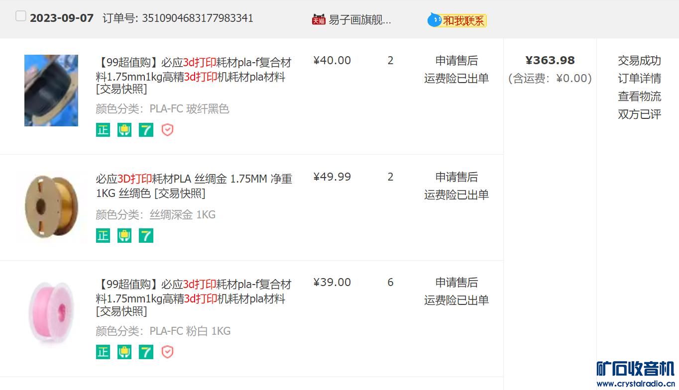Click the red shield icon on the pink item
The image size is (679, 390).
pyautogui.click(x=168, y=352)
